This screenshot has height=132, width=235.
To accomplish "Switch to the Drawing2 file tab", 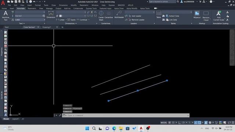I will 47,27.
